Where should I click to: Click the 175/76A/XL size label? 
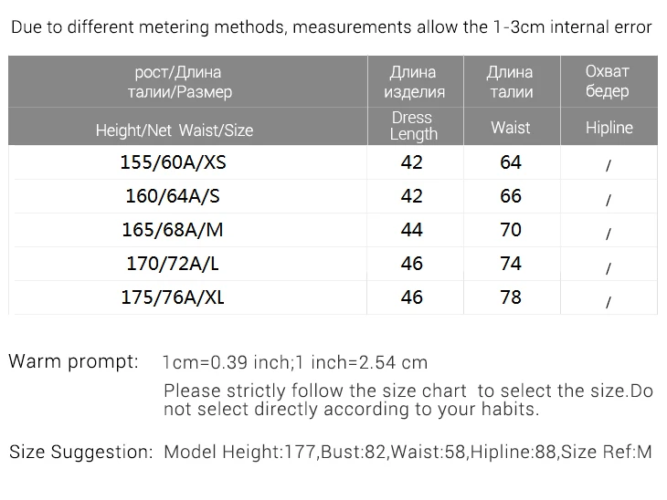click(x=173, y=297)
